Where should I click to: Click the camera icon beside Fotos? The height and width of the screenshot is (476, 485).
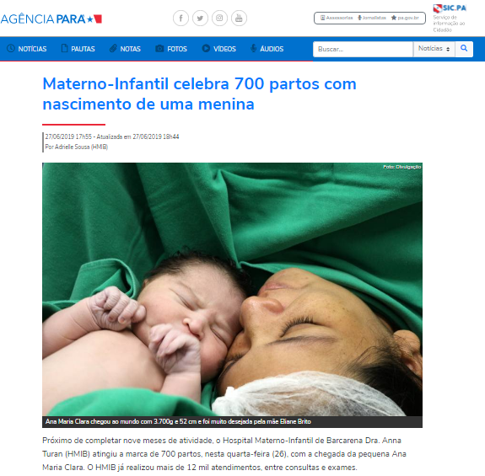click(x=159, y=49)
